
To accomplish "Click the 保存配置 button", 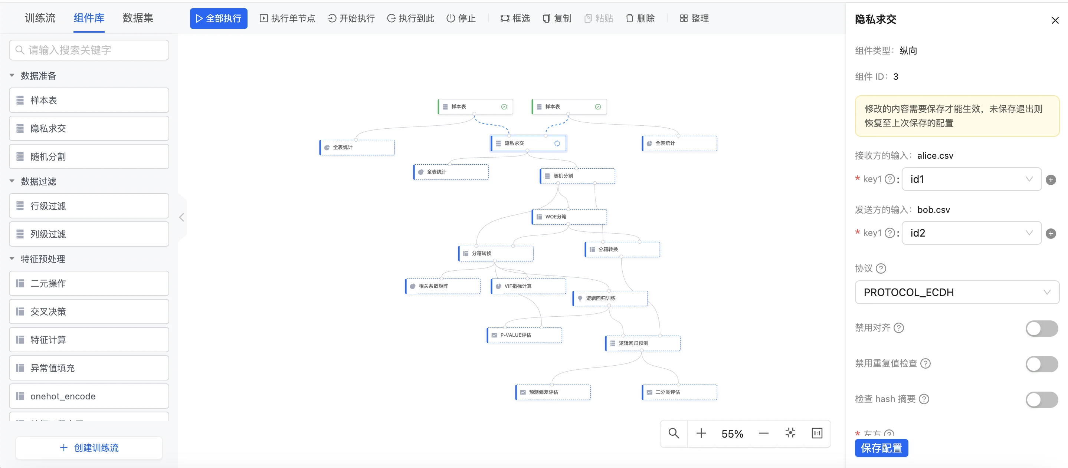I will [881, 448].
